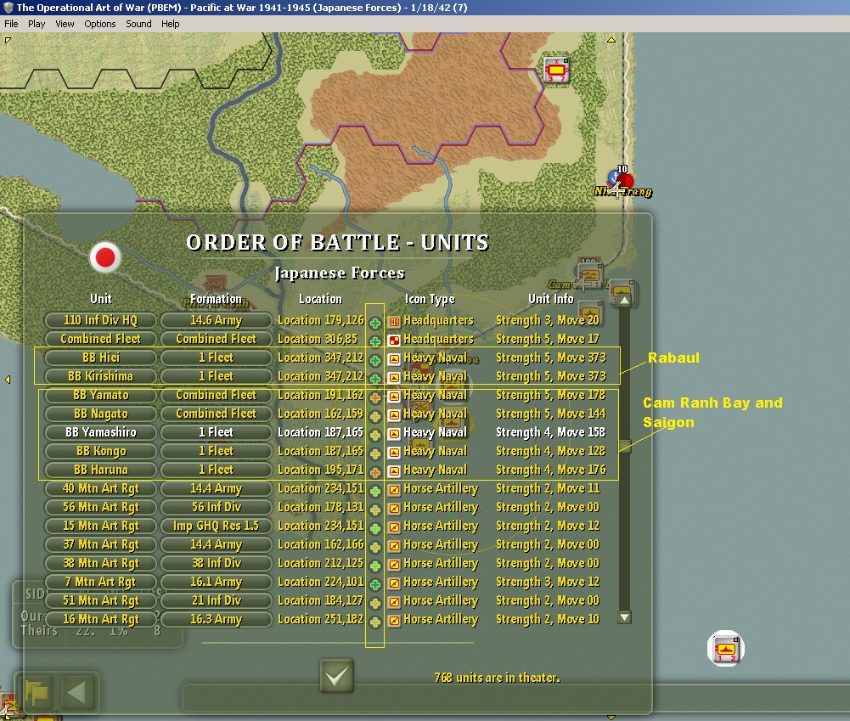The image size is (850, 721).
Task: Click the plus icon for 37 Mtn Art Rgt
Action: point(374,548)
